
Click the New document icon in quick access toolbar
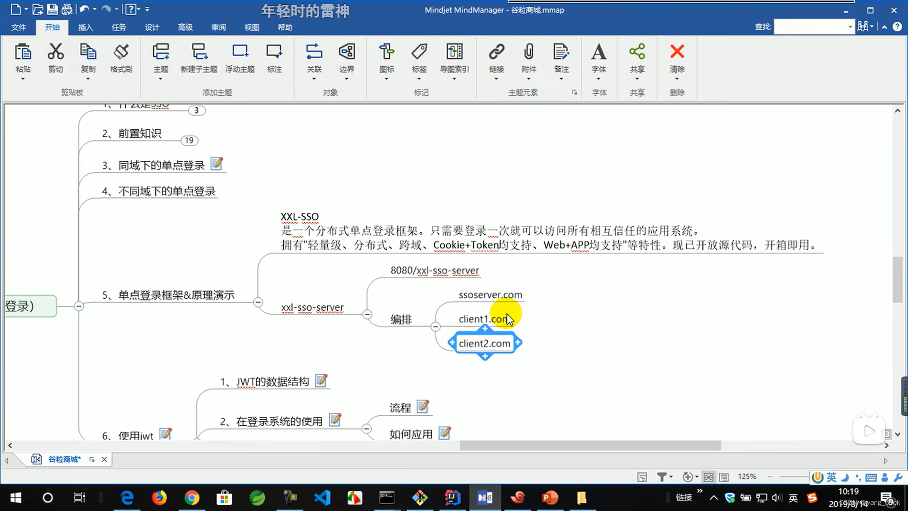coord(16,9)
